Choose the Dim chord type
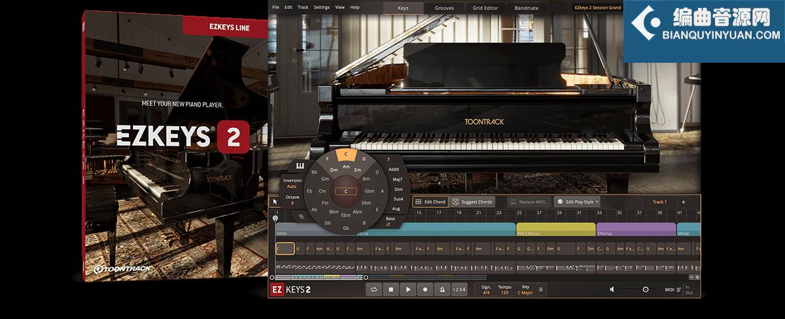 pos(399,188)
